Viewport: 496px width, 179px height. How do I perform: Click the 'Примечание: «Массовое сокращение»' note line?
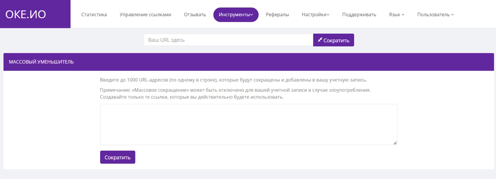click(235, 90)
